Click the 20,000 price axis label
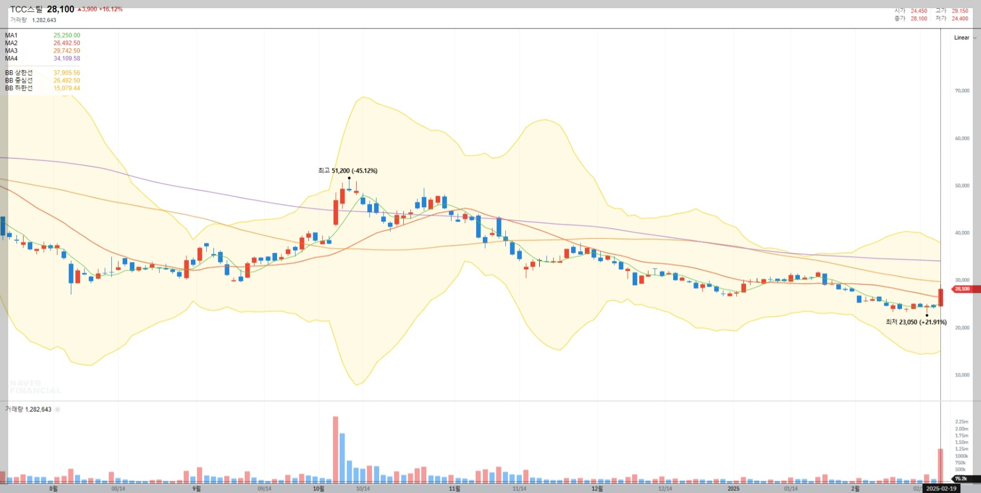The height and width of the screenshot is (493, 981). coord(962,328)
